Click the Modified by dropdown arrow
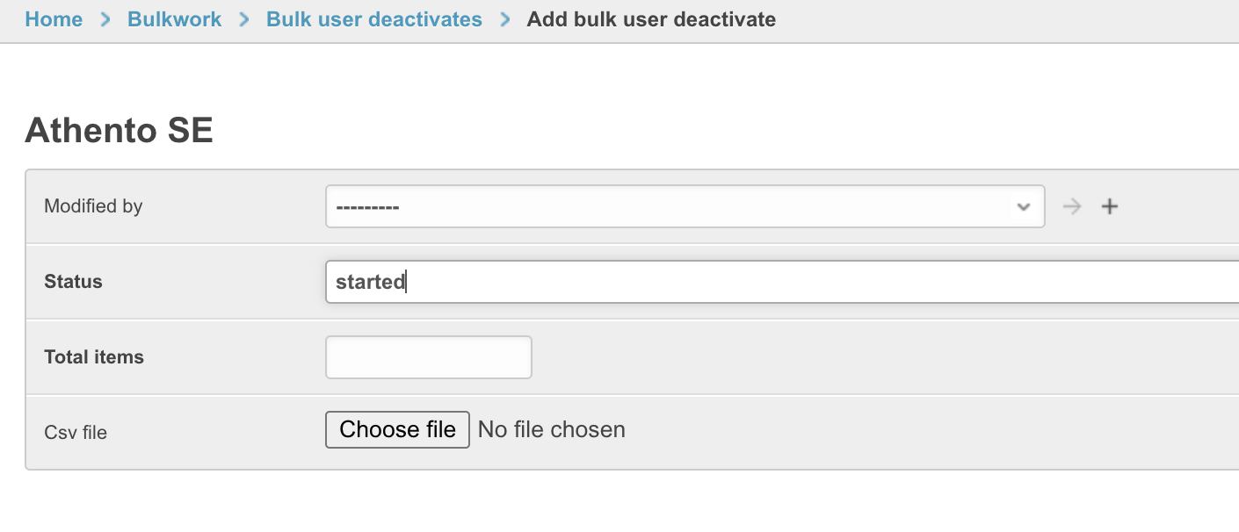The height and width of the screenshot is (532, 1239). coord(1023,206)
